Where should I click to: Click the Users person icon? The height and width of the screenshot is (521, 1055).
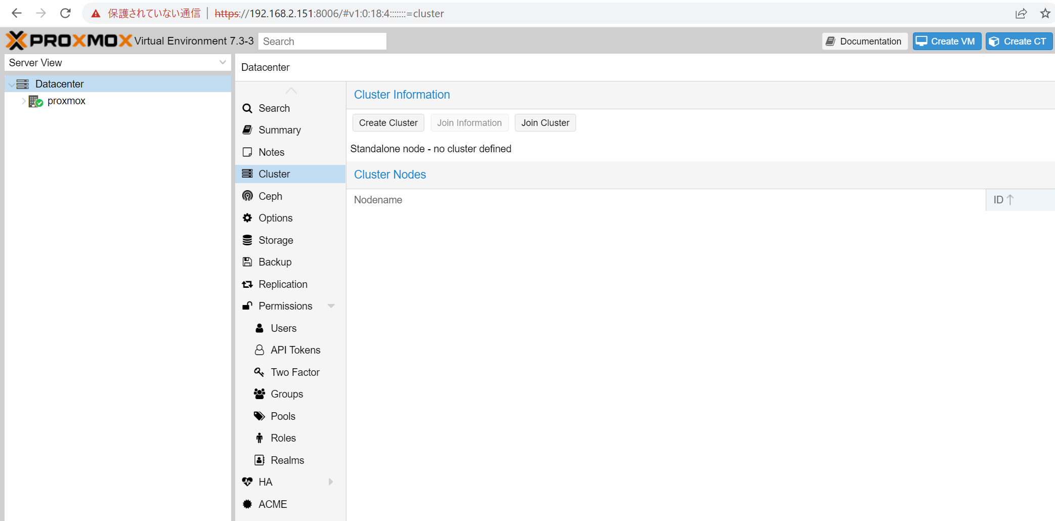click(259, 328)
